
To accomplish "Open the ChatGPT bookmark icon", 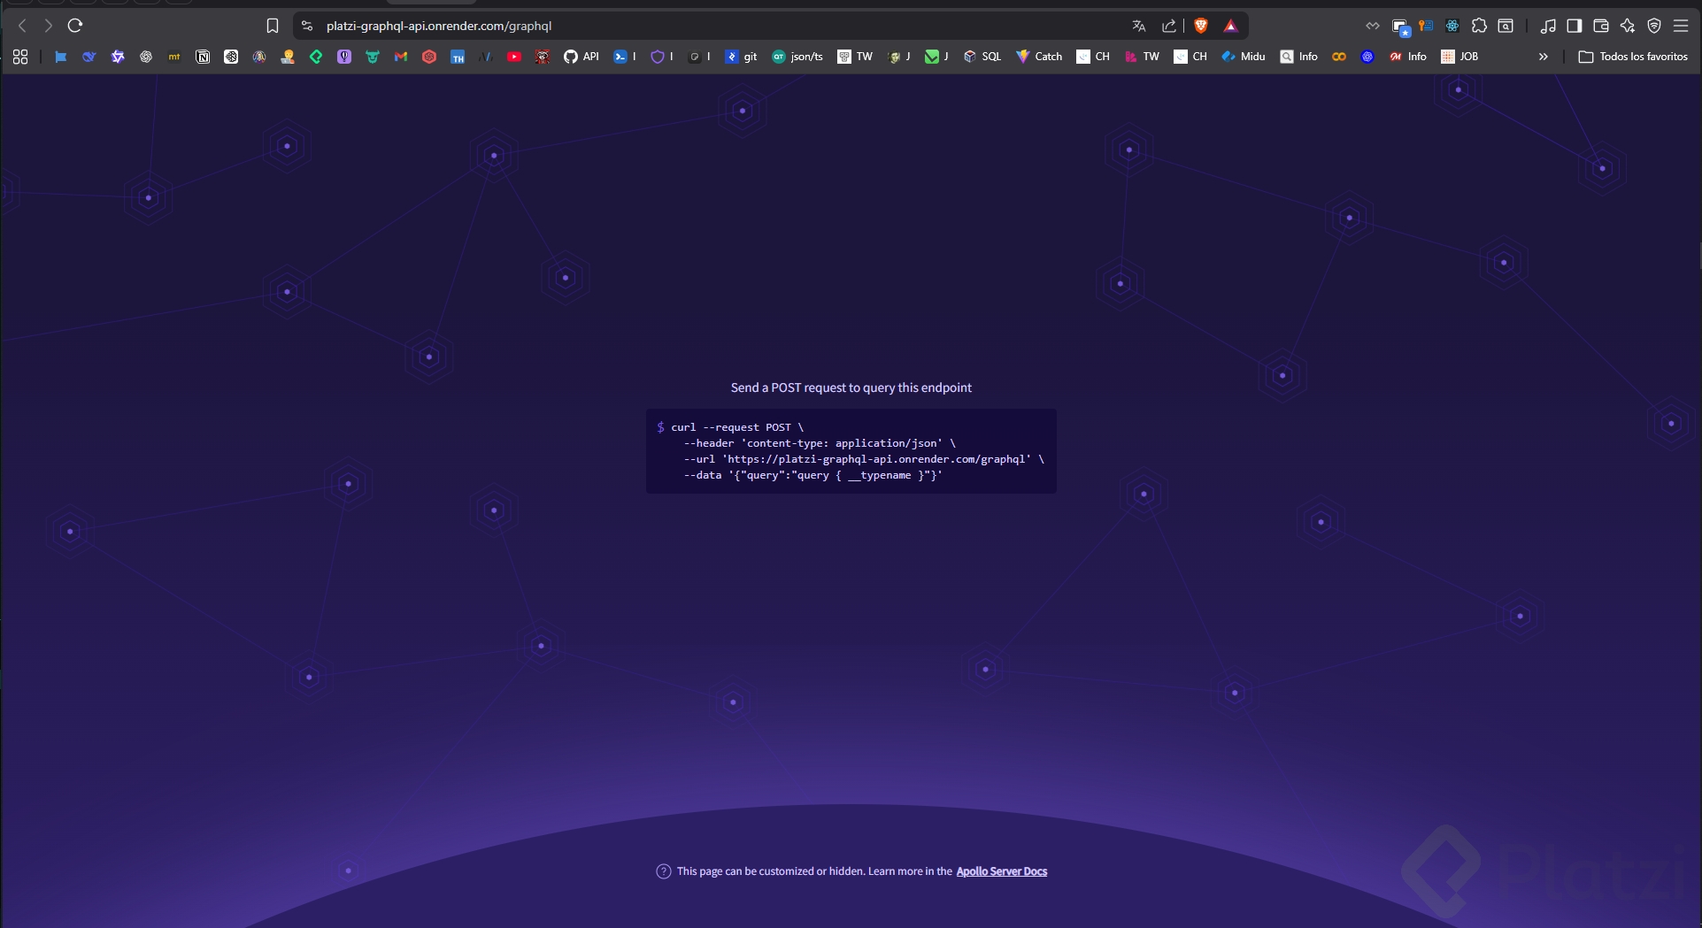I will (x=146, y=57).
